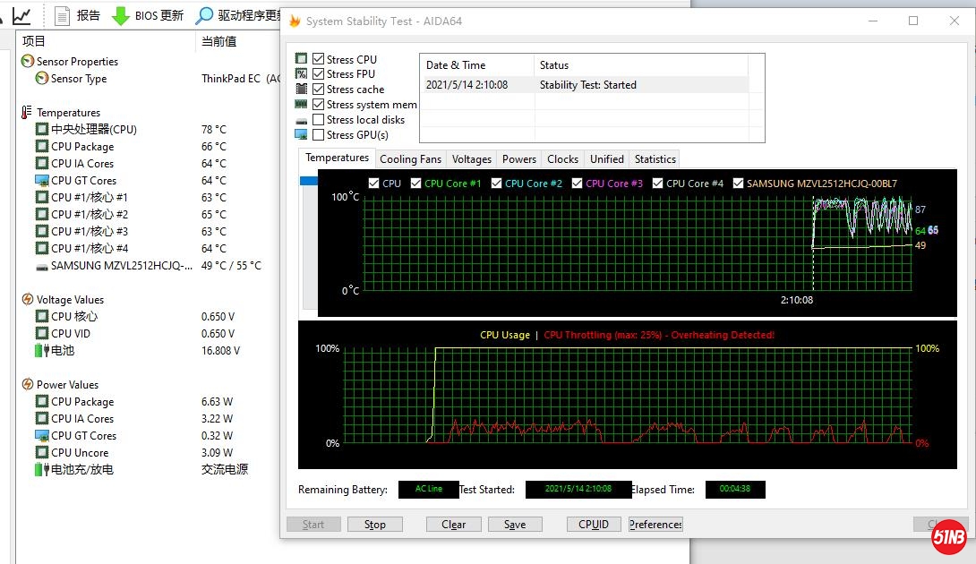This screenshot has height=564, width=976.
Task: Click the 00:04:38 elapsed time field
Action: click(x=734, y=489)
